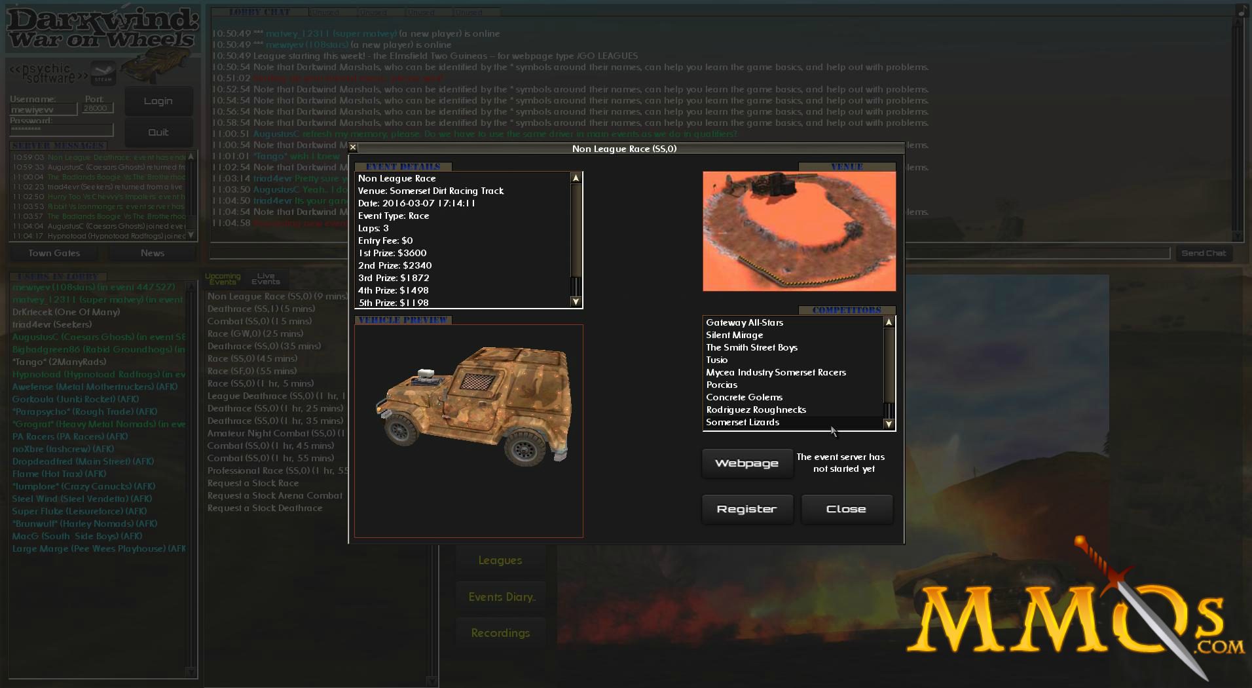The image size is (1252, 688).
Task: Click the Quit button
Action: coord(158,132)
